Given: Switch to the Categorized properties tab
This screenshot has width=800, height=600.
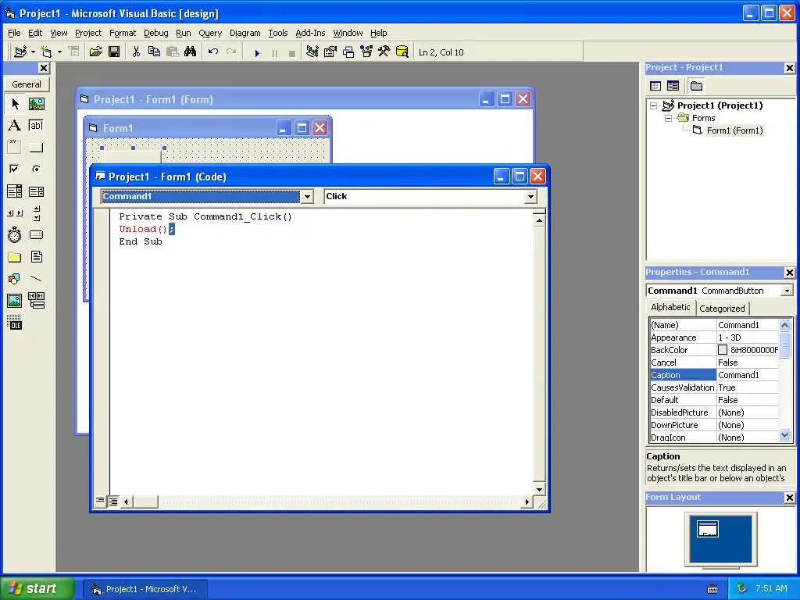Looking at the screenshot, I should pyautogui.click(x=722, y=308).
